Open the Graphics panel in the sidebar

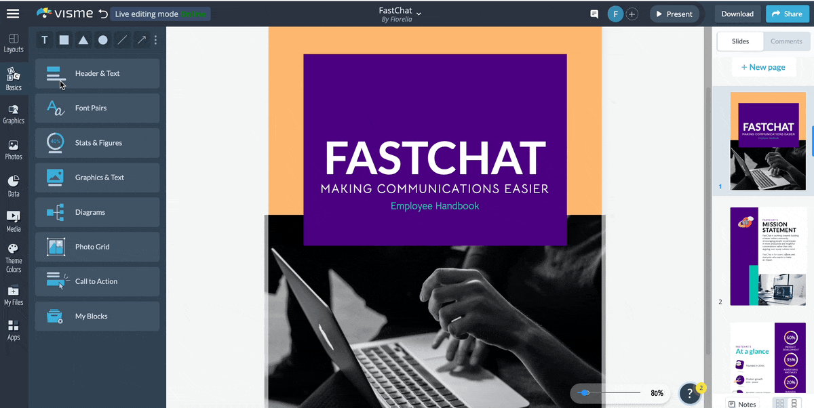click(x=14, y=114)
